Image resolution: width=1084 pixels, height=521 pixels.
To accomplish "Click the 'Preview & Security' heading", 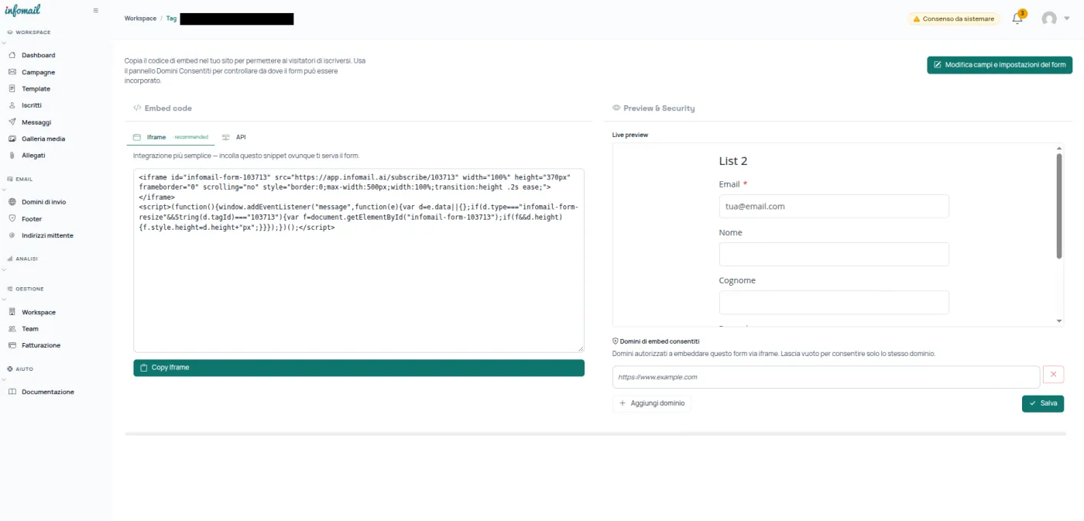I will click(659, 108).
